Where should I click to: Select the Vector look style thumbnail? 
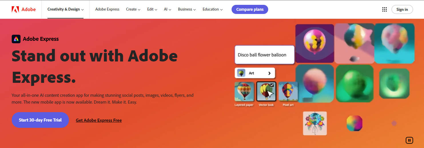click(x=266, y=92)
